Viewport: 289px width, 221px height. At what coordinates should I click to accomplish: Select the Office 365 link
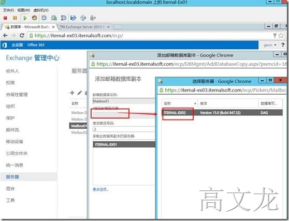tap(36, 45)
